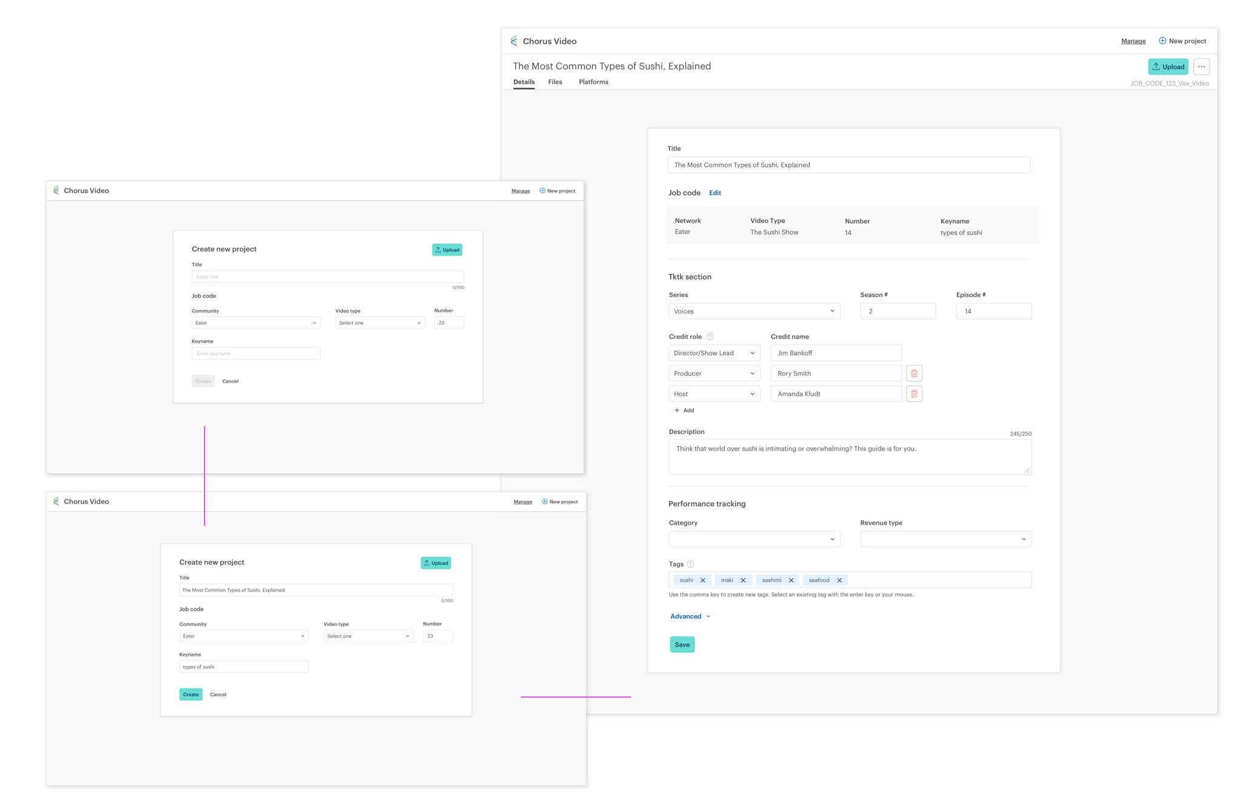Click the empty 'Enter title' field
This screenshot has width=1243, height=810.
(x=328, y=277)
